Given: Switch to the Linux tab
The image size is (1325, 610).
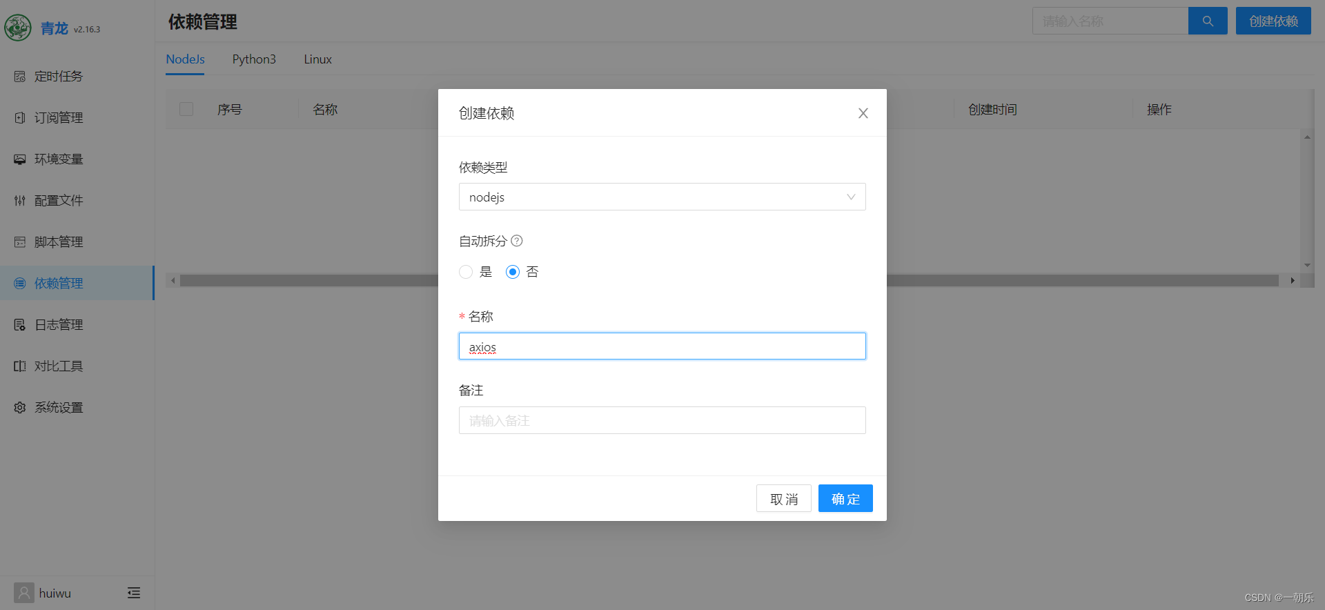Looking at the screenshot, I should [317, 59].
